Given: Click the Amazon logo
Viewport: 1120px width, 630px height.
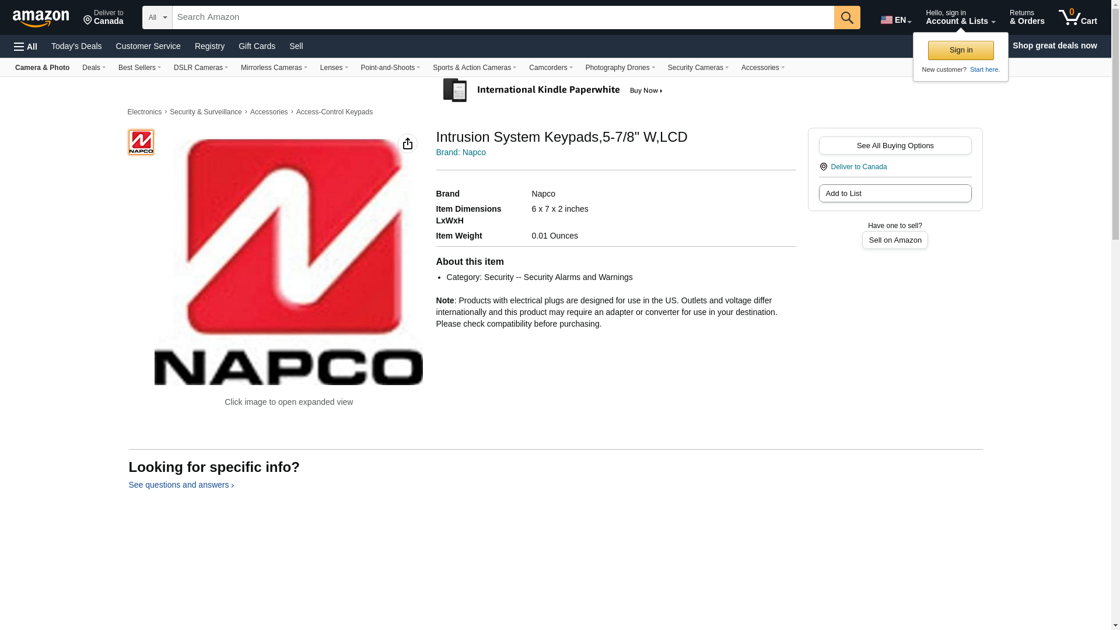Looking at the screenshot, I should pyautogui.click(x=41, y=18).
